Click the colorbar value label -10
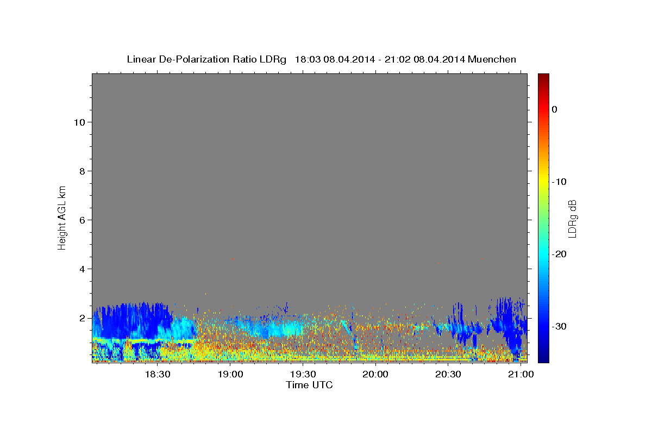This screenshot has height=435, width=652. (558, 182)
